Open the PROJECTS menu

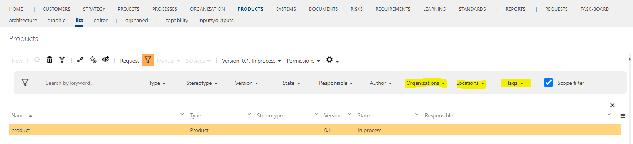[x=128, y=9]
